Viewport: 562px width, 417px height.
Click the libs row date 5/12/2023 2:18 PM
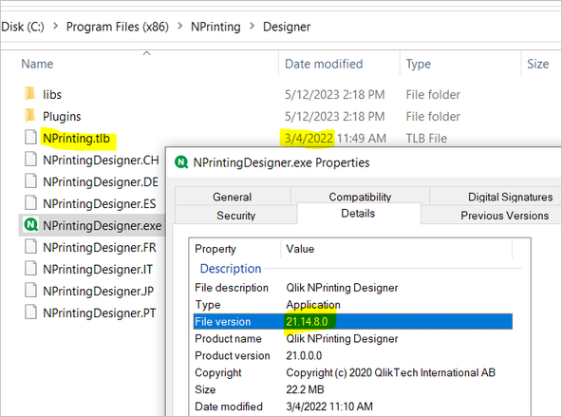click(335, 94)
